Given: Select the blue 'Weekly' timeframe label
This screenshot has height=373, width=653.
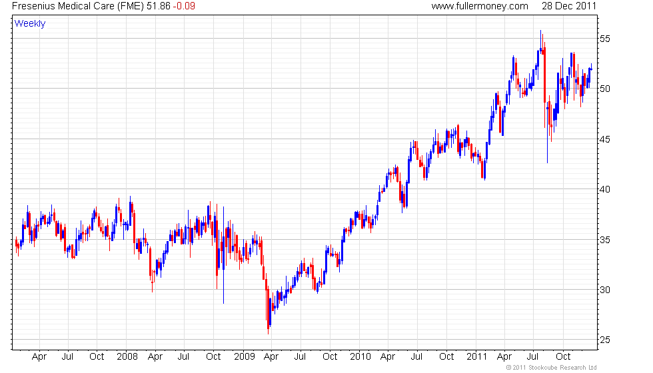Looking at the screenshot, I should tap(30, 24).
